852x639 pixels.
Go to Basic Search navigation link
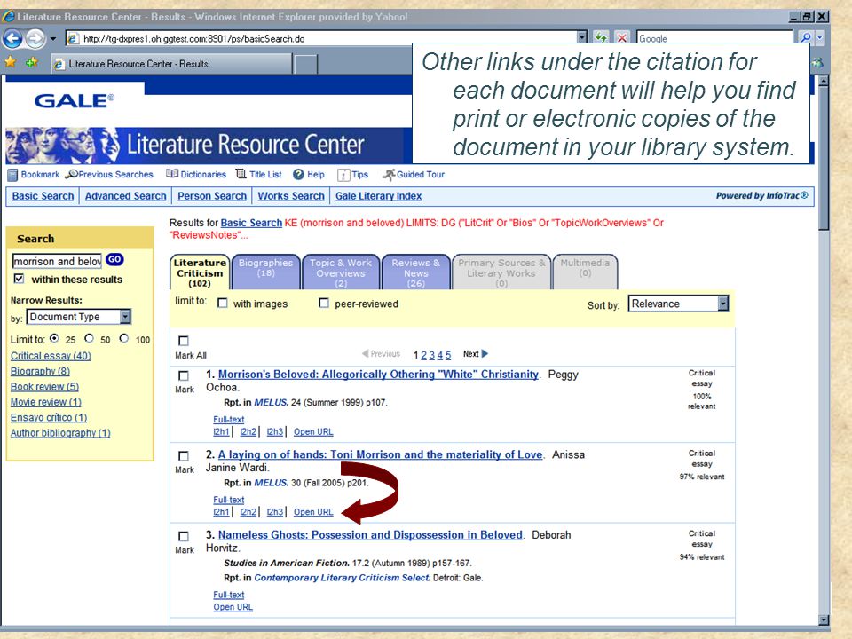coord(43,196)
